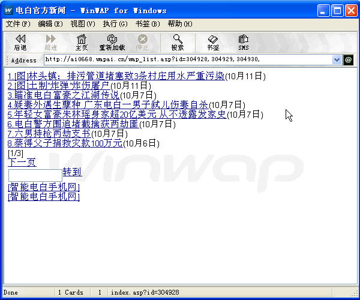Click the Reload (重新加载) toolbar icon
360x300 pixels.
coord(112,41)
